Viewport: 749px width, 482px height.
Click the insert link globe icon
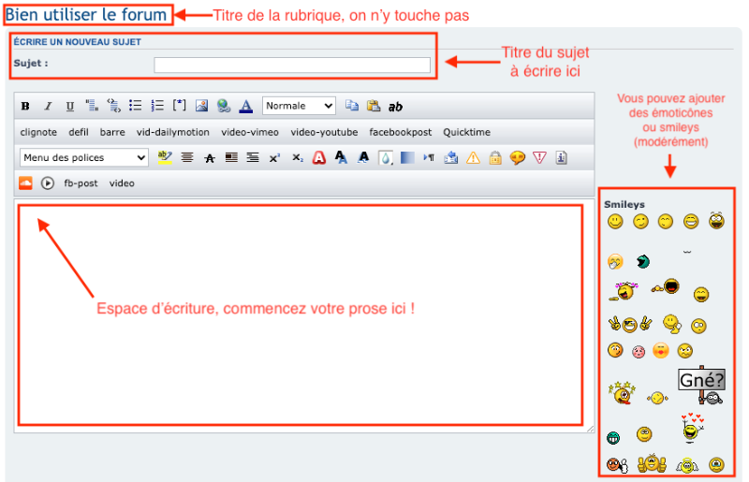tap(224, 107)
